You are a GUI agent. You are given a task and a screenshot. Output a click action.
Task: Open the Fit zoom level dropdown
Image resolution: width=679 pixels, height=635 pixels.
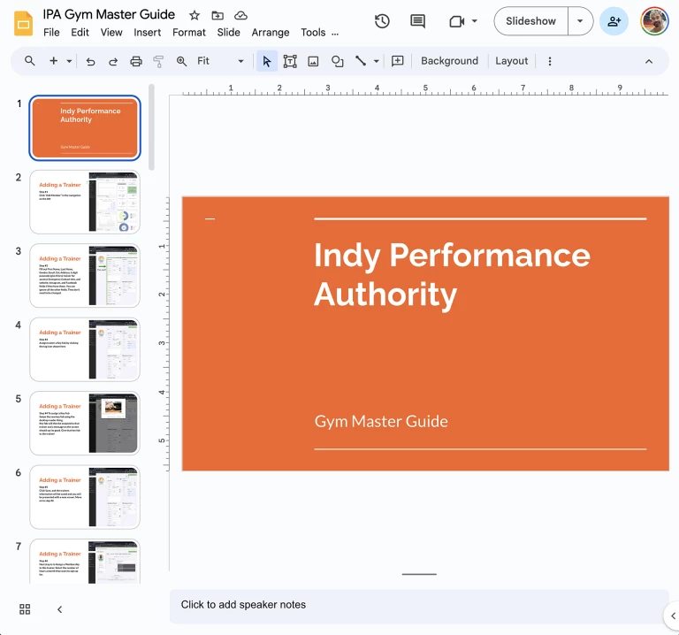coord(220,61)
